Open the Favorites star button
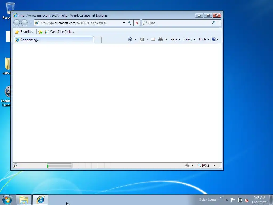This screenshot has height=205, width=273. click(24, 32)
